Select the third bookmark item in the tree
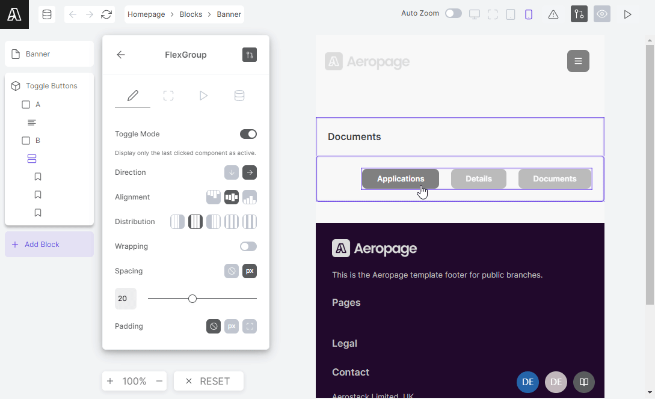The image size is (655, 399). (x=38, y=213)
